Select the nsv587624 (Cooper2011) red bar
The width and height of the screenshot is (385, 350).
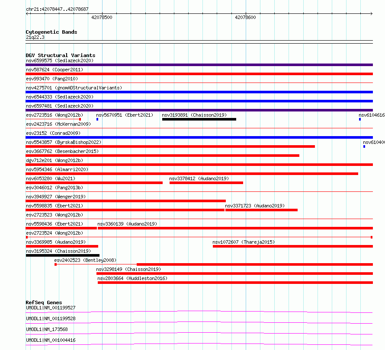click(199, 74)
